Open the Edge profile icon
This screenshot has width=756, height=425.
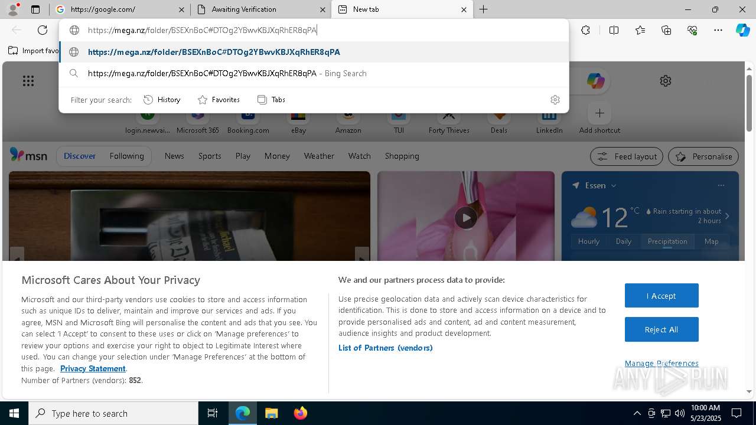[12, 9]
